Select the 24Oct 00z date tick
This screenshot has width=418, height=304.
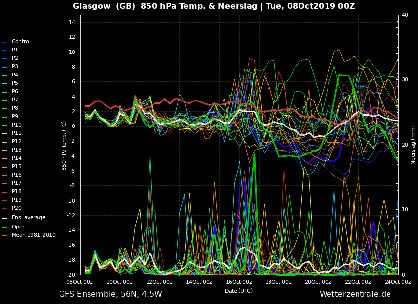pyautogui.click(x=397, y=282)
